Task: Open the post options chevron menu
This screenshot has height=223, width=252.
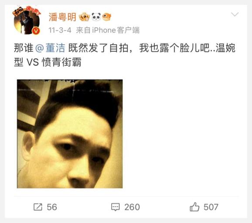Action: pyautogui.click(x=235, y=15)
